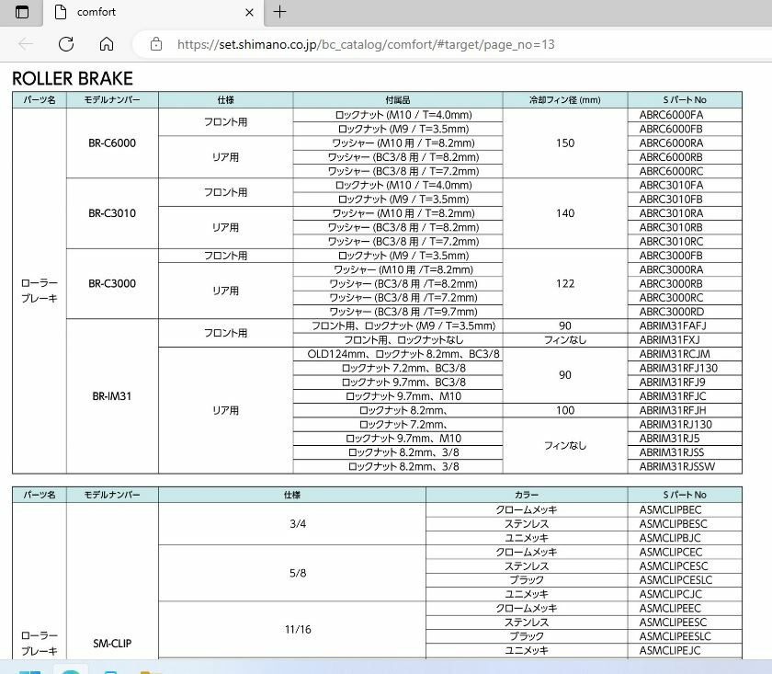The height and width of the screenshot is (674, 772).
Task: Click the カラー column header
Action: click(527, 495)
